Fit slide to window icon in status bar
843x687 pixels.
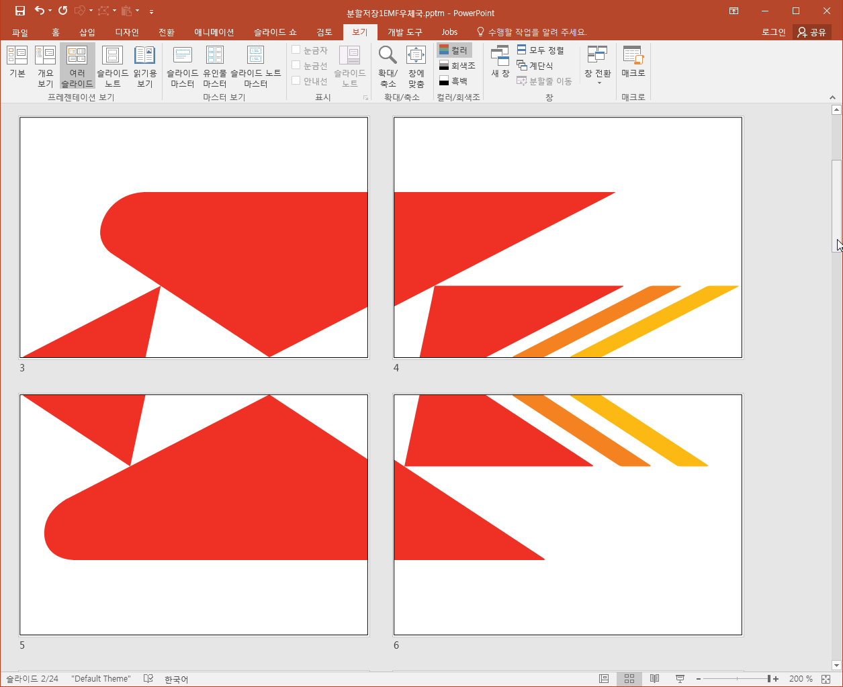click(826, 679)
